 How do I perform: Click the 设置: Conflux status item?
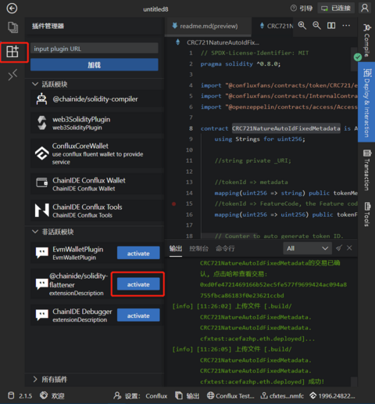141,396
